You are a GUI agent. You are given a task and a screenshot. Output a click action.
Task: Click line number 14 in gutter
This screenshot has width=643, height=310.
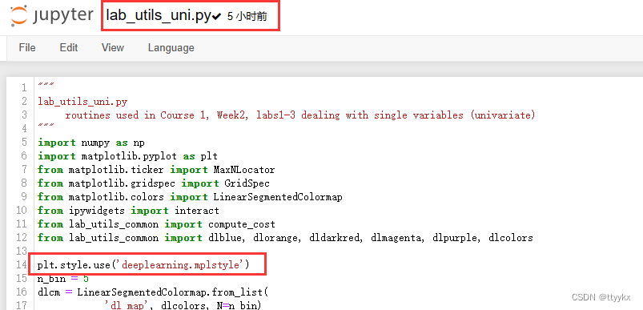point(22,265)
